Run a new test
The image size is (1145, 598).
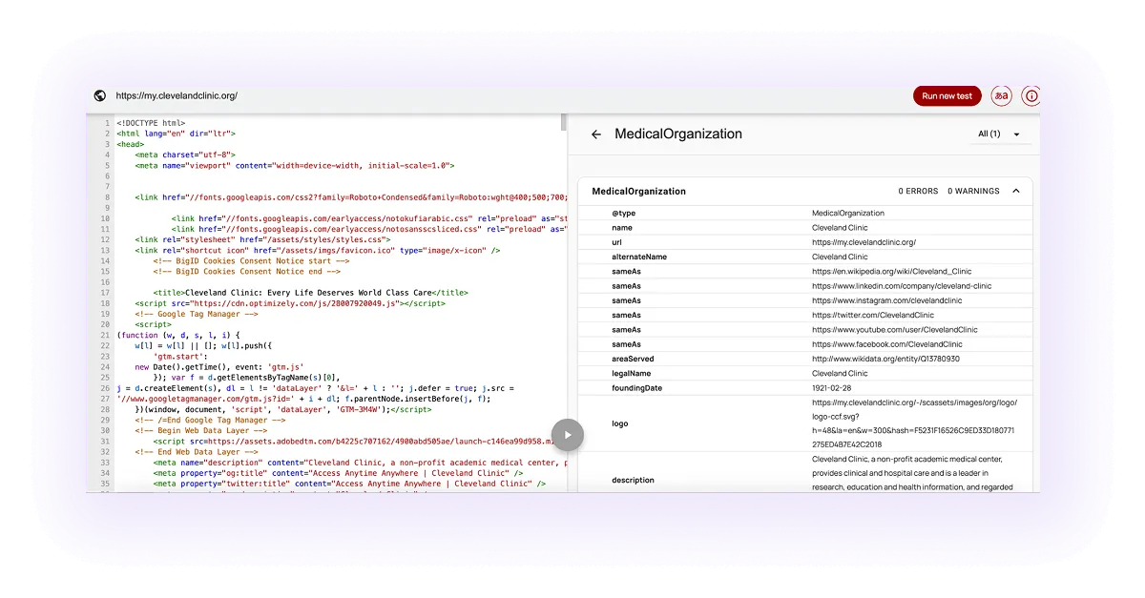947,95
